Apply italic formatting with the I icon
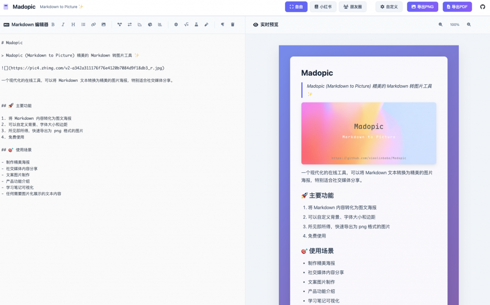490x305 pixels. [x=63, y=24]
